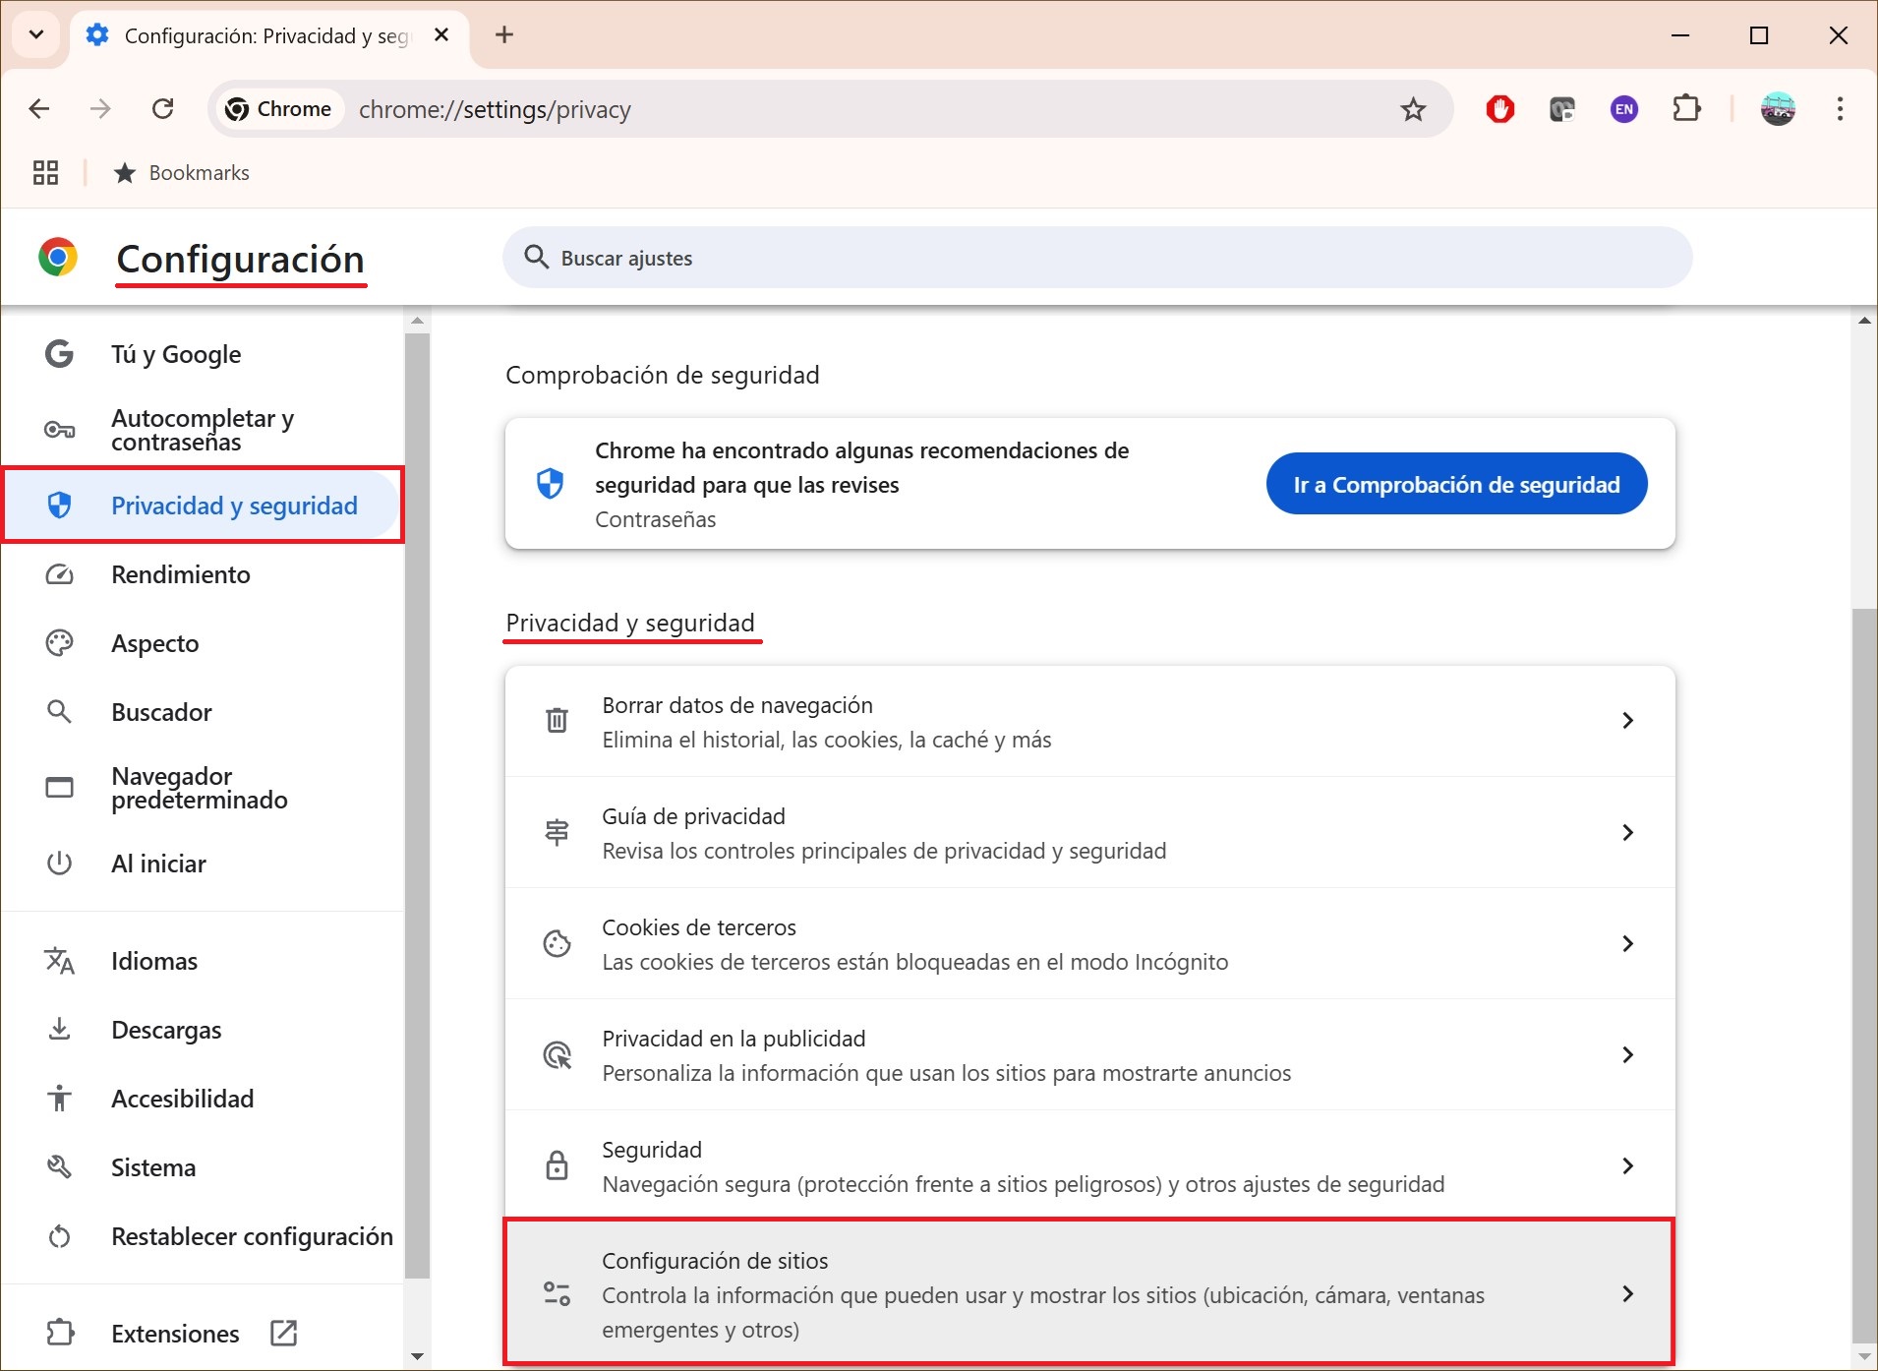Click the main page scrollbar down arrow
This screenshot has height=1371, width=1878.
(x=1864, y=1357)
